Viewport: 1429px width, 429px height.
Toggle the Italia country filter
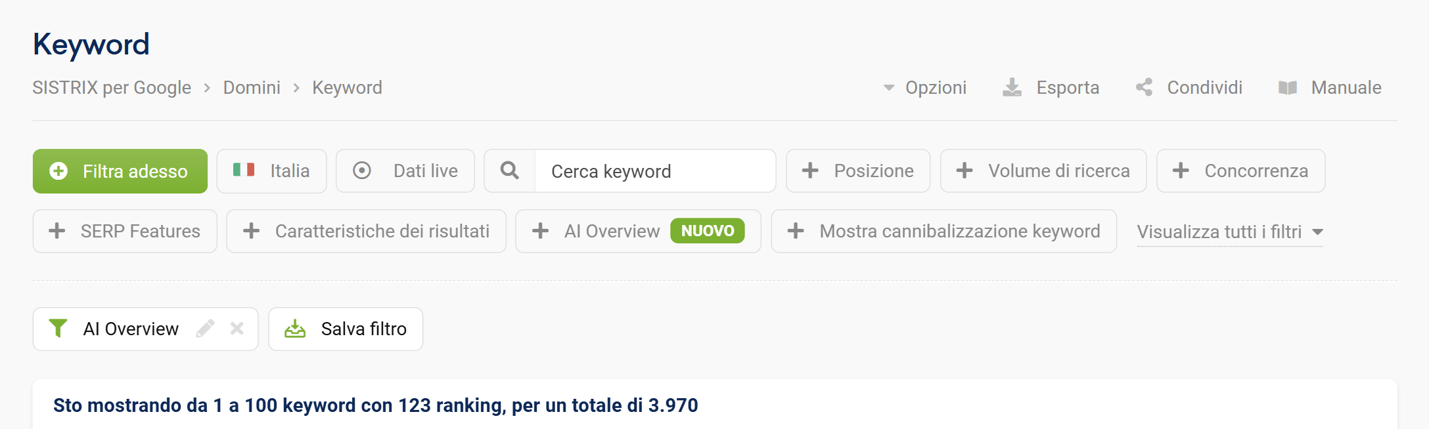[271, 171]
